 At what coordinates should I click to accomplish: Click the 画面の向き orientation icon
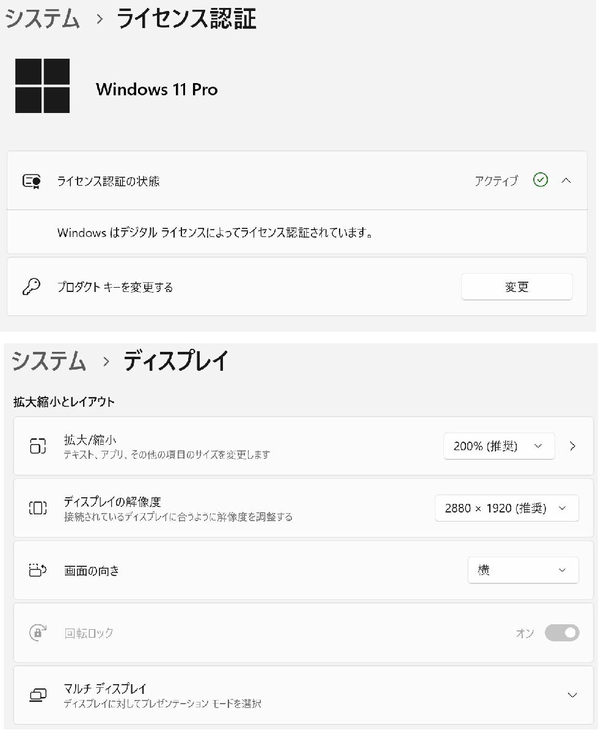[38, 571]
